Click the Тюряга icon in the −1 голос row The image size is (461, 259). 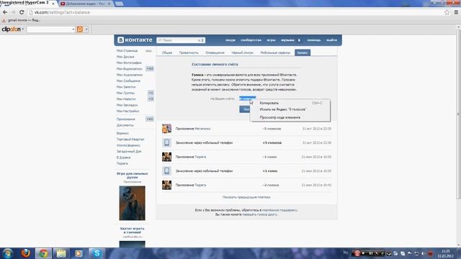point(166,157)
